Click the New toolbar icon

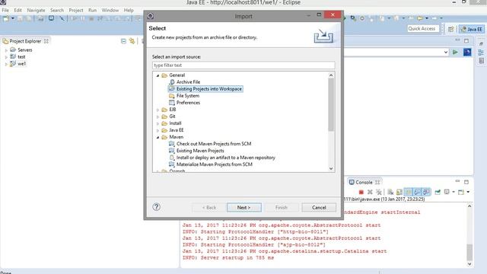coord(5,18)
